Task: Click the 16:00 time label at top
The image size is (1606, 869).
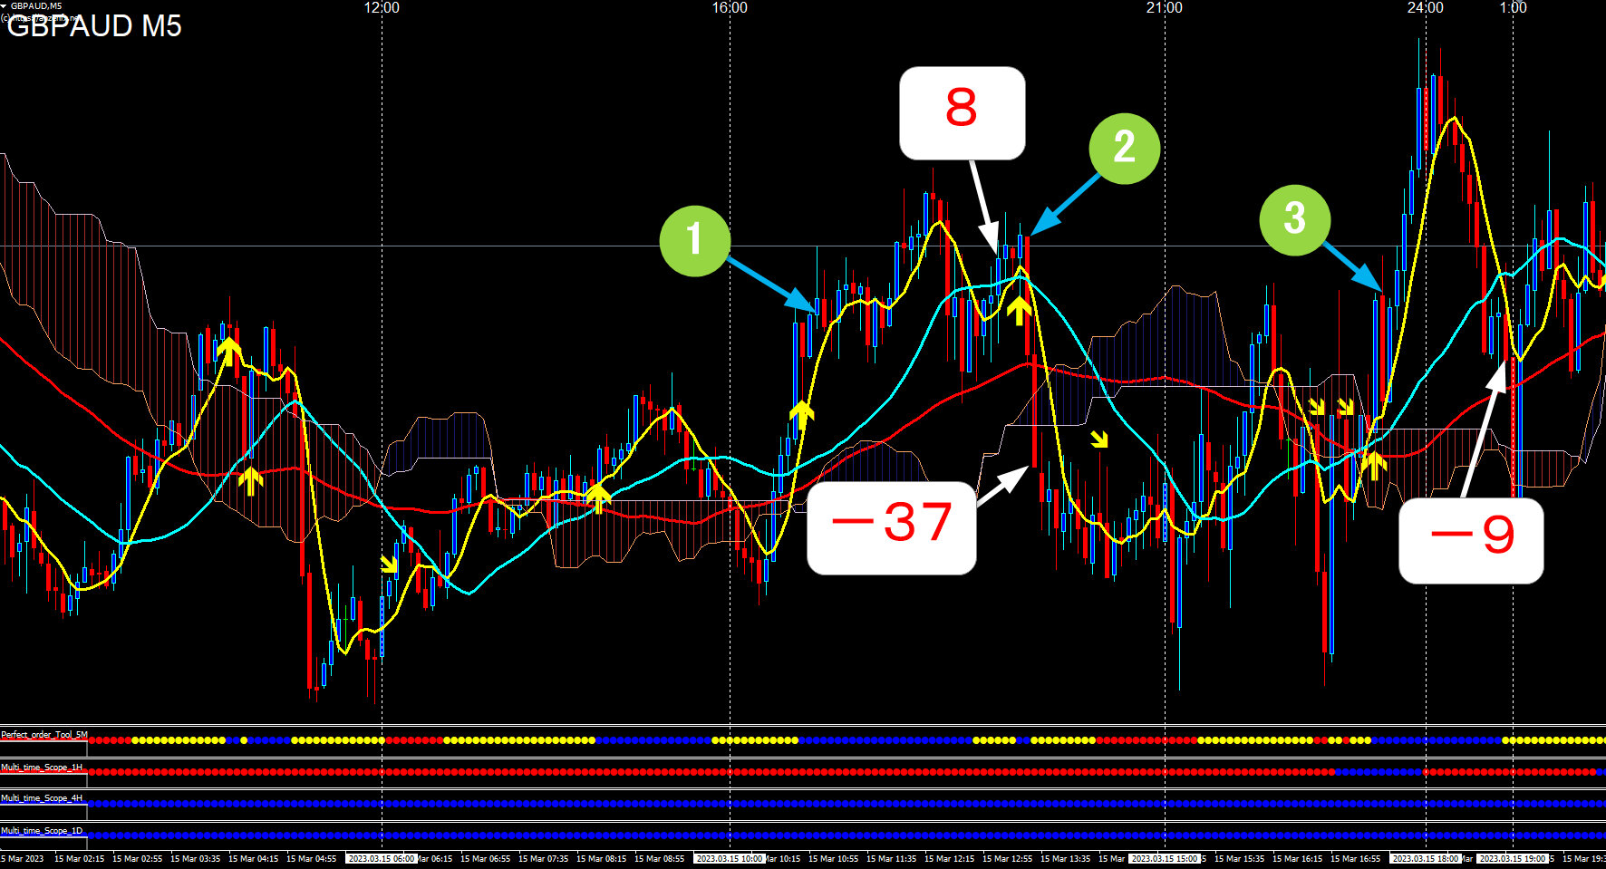Action: pyautogui.click(x=730, y=8)
